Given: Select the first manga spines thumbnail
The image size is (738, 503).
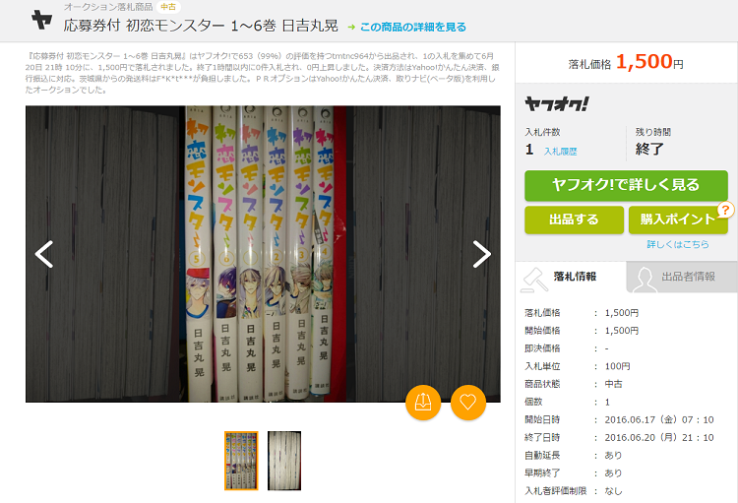Looking at the screenshot, I should point(241,461).
